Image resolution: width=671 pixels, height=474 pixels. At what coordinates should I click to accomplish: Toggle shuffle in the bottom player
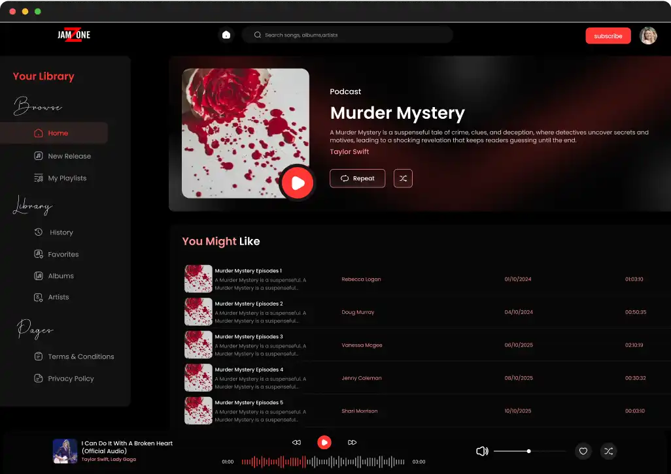608,451
